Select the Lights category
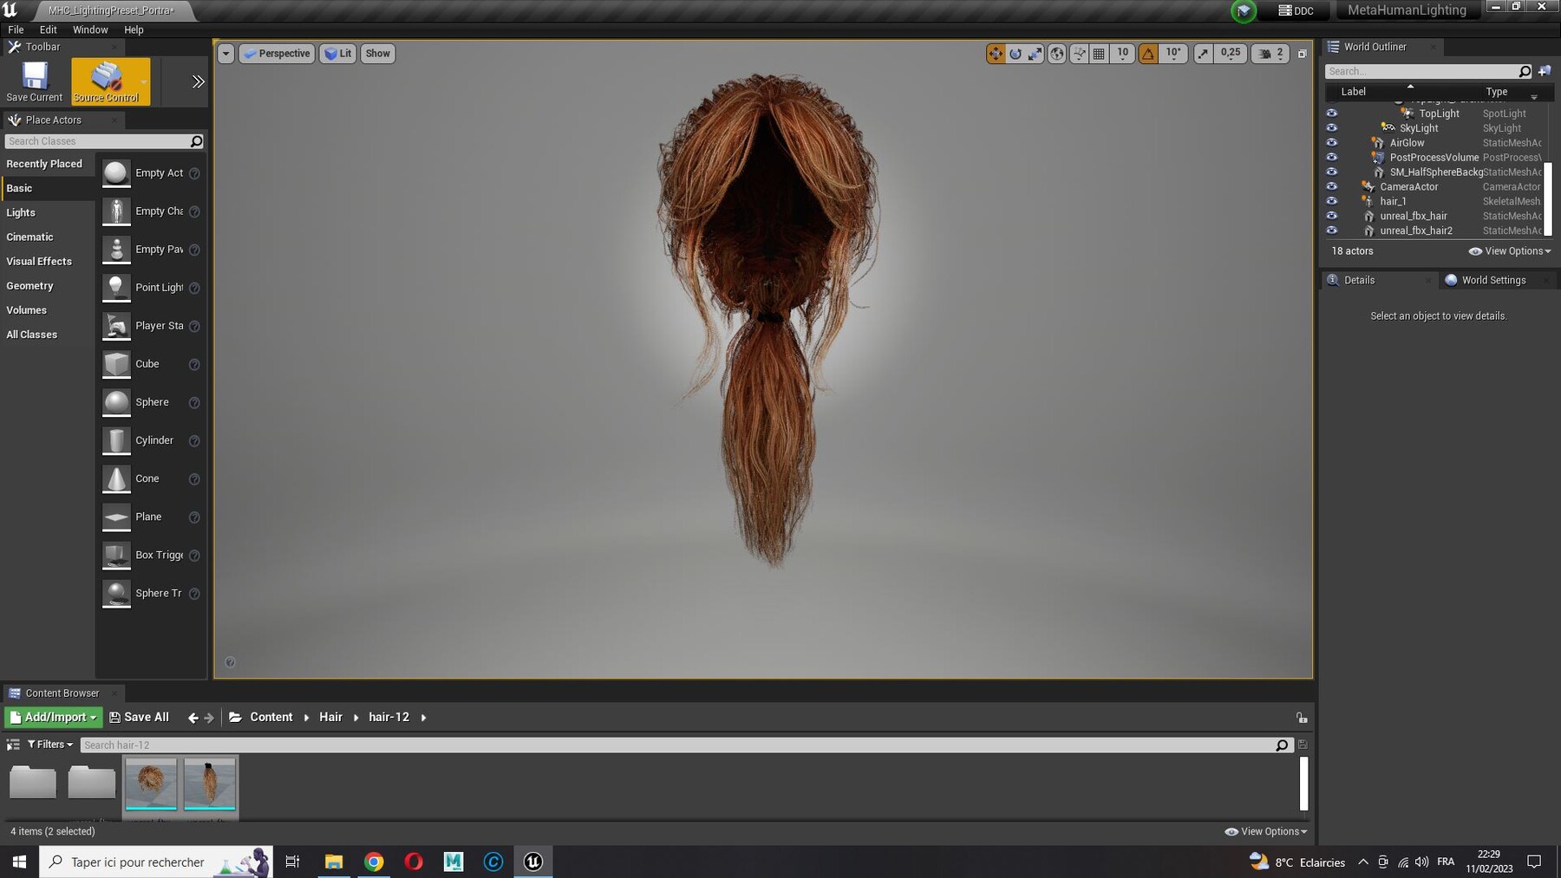 [48, 212]
